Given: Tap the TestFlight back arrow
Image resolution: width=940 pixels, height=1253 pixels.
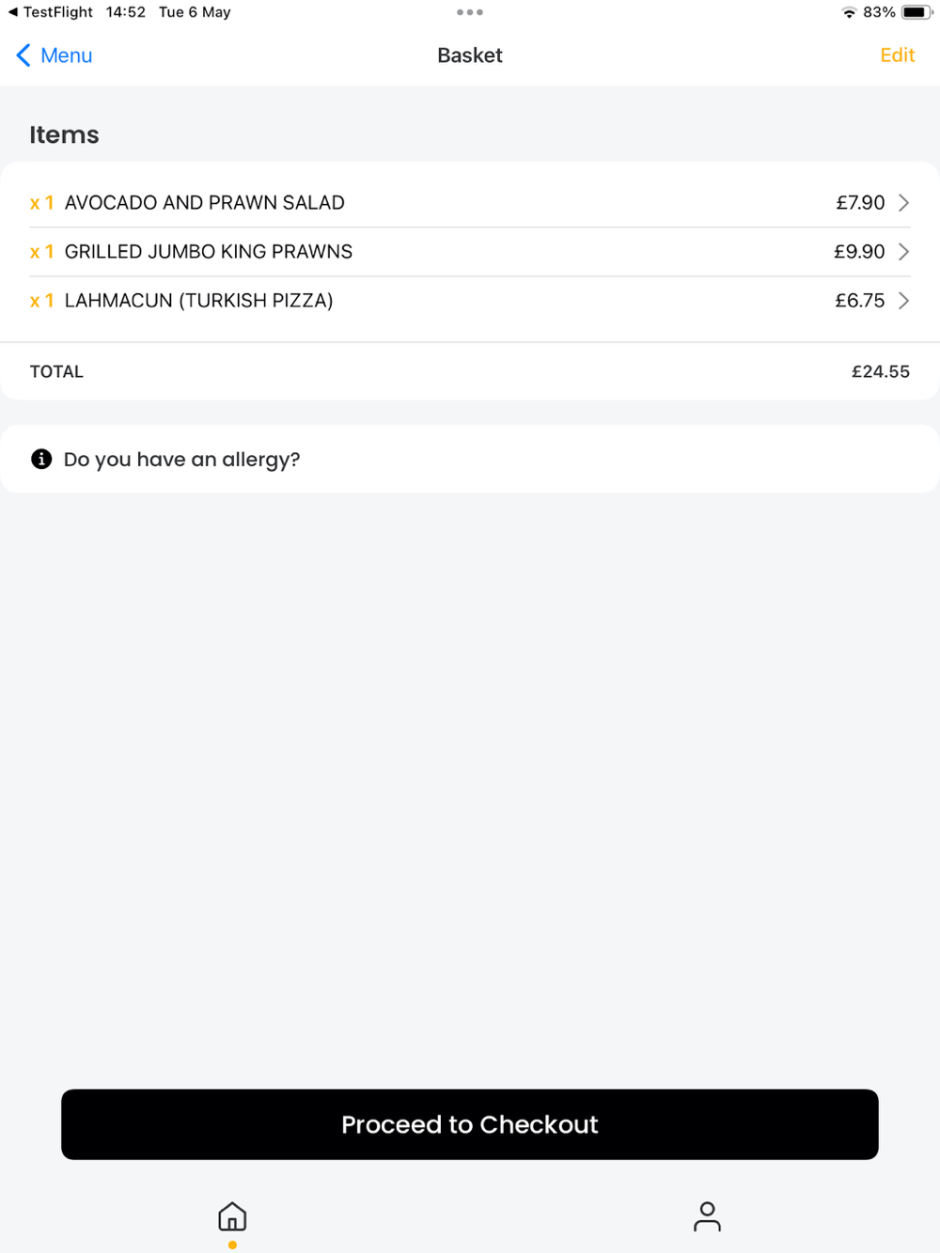Looking at the screenshot, I should 12,12.
